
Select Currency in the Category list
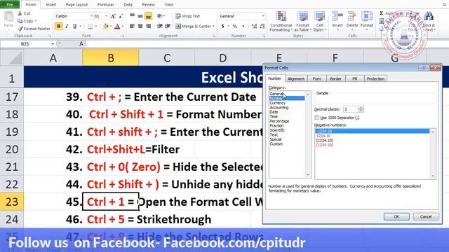[278, 103]
